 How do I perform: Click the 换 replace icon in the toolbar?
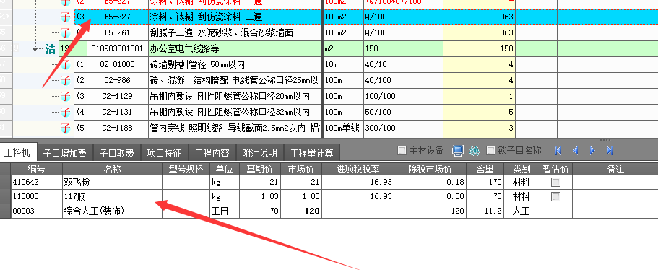pos(475,151)
